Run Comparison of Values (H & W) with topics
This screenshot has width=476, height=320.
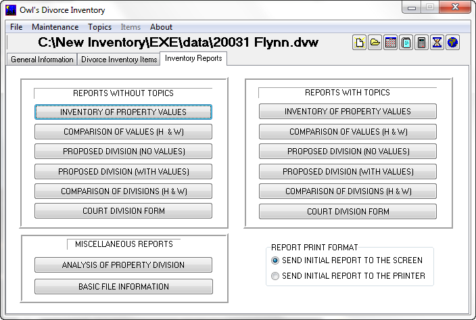[348, 132]
